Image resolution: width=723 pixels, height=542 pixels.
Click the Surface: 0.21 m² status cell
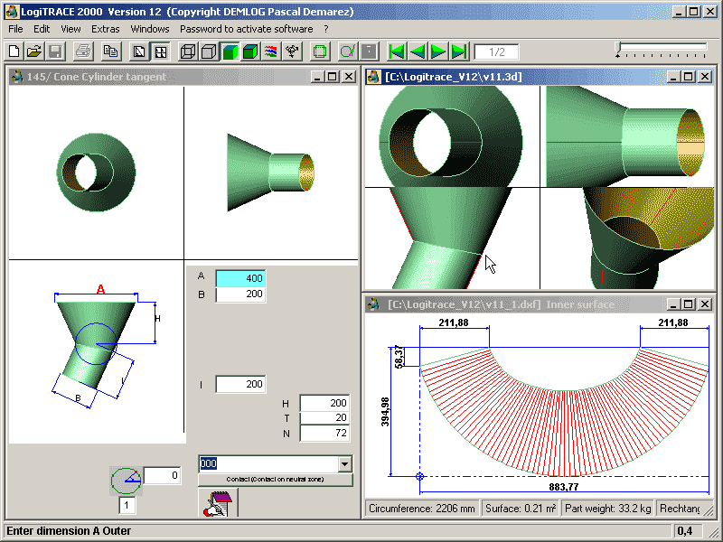click(x=521, y=509)
